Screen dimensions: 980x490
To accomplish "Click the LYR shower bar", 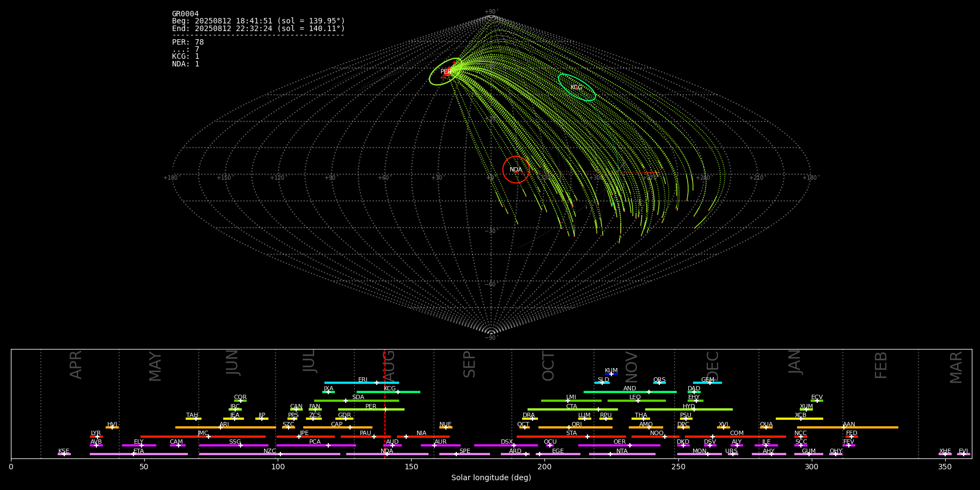I will click(x=96, y=436).
